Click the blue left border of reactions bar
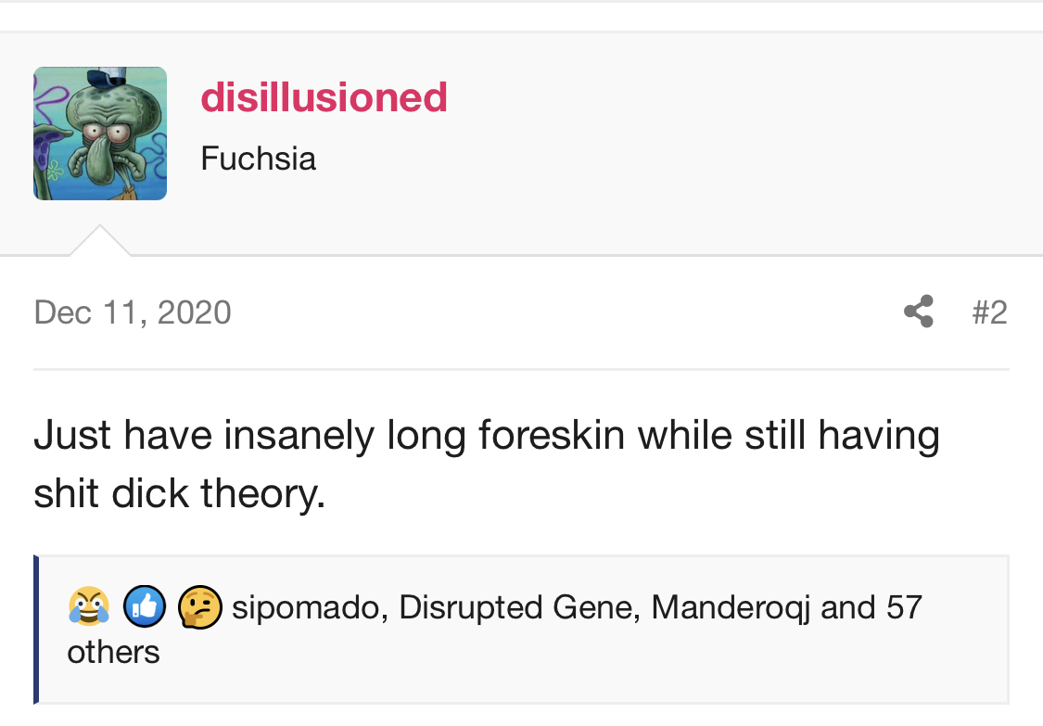The height and width of the screenshot is (726, 1043). pos(36,629)
